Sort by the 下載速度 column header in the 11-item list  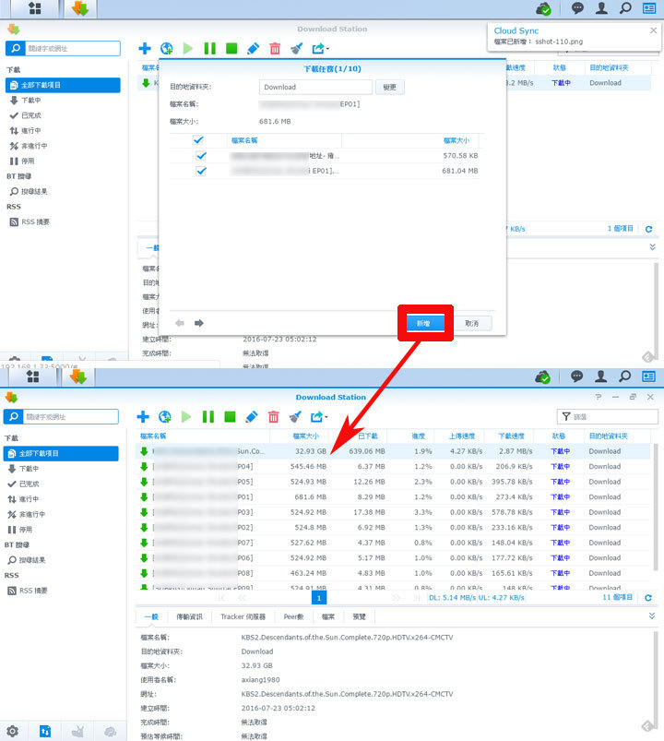click(512, 436)
